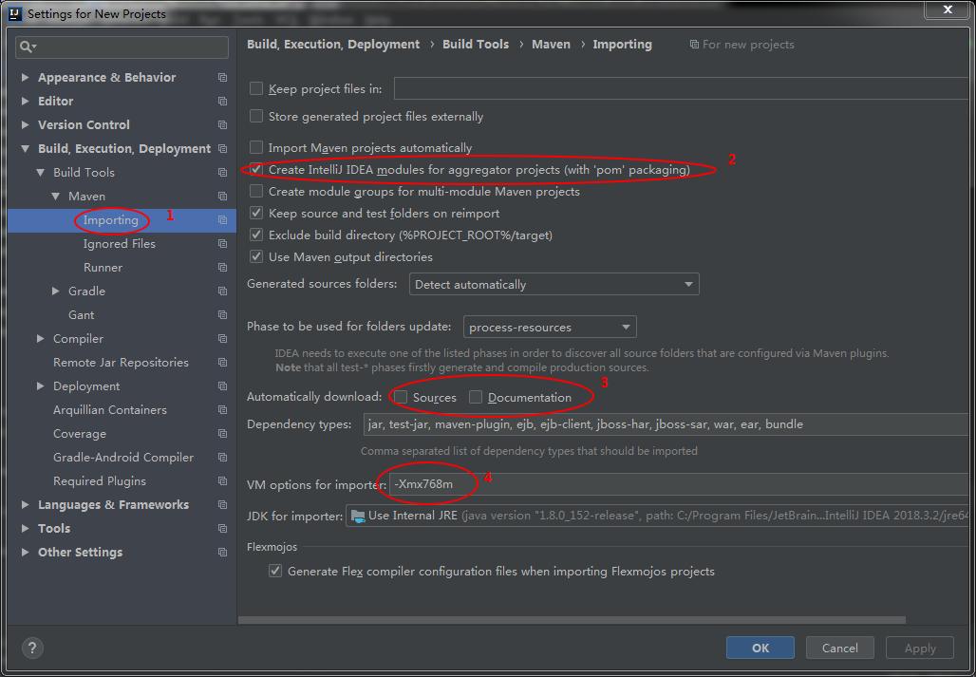Click the IntelliJ logo in title bar

pyautogui.click(x=15, y=13)
